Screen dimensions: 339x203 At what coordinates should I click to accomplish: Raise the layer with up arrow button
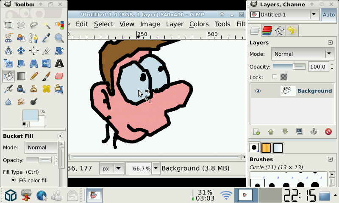271,132
